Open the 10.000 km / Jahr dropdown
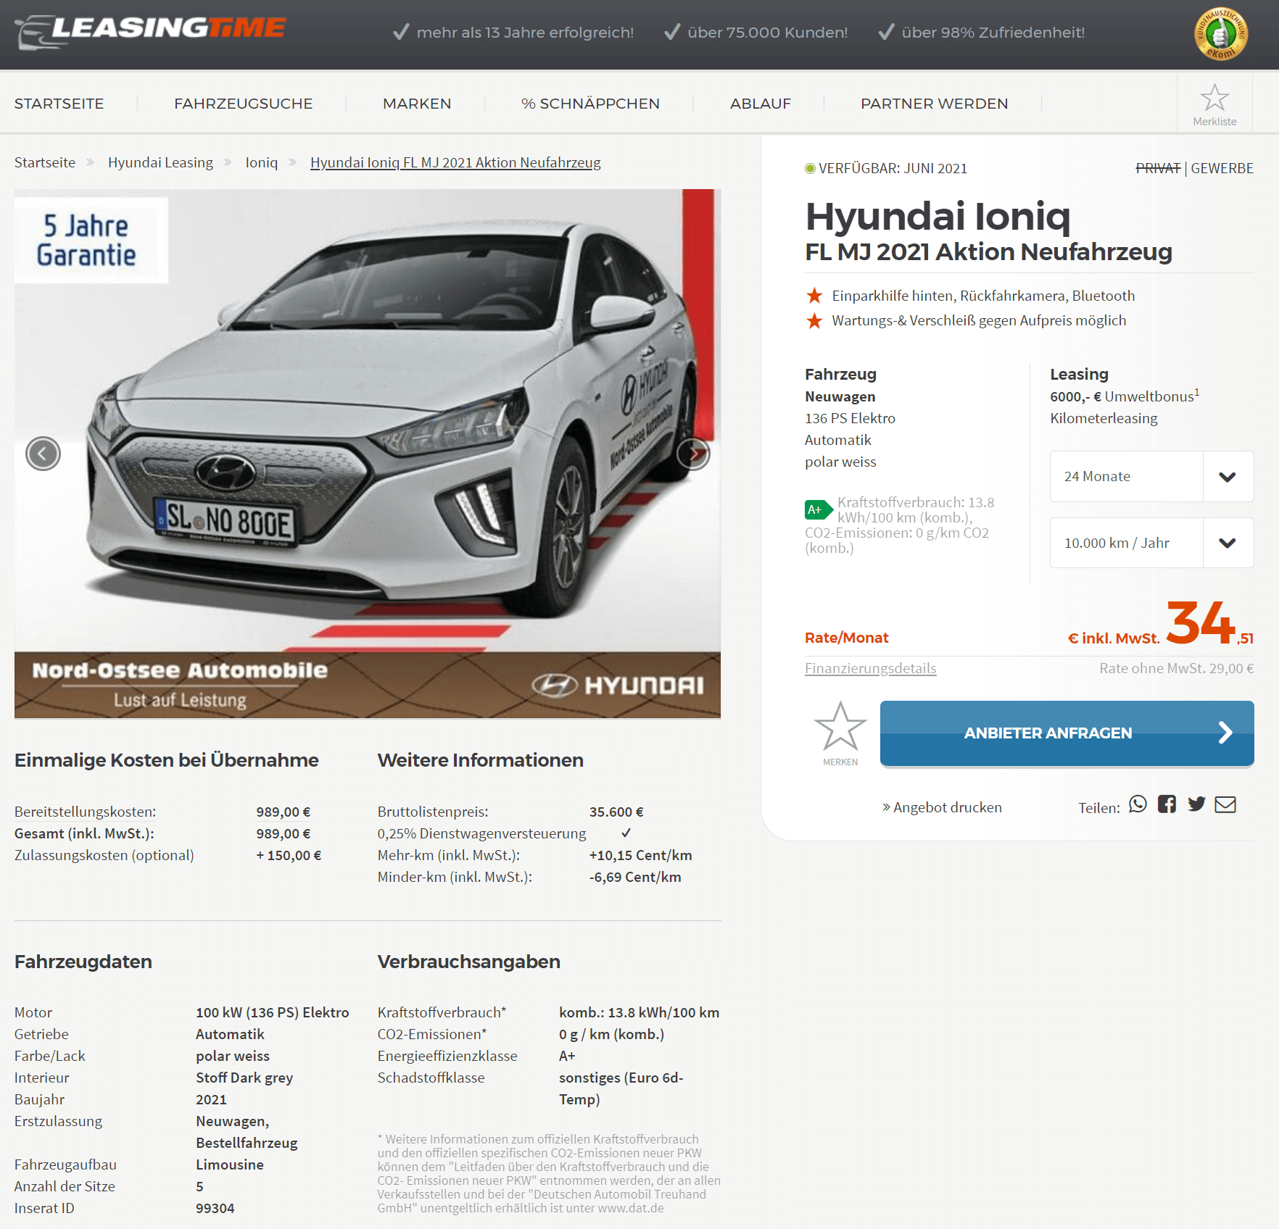The height and width of the screenshot is (1229, 1279). point(1151,543)
